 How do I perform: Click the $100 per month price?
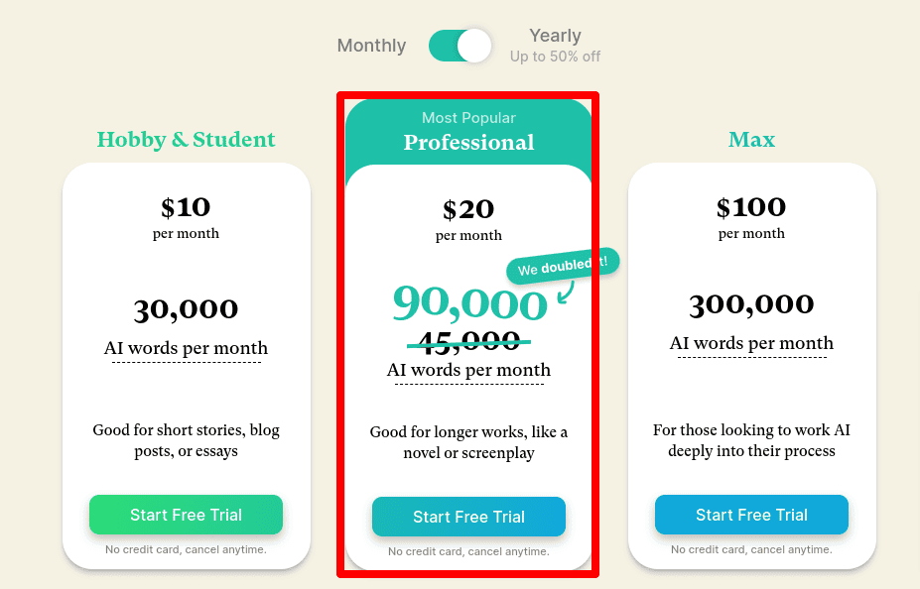751,207
